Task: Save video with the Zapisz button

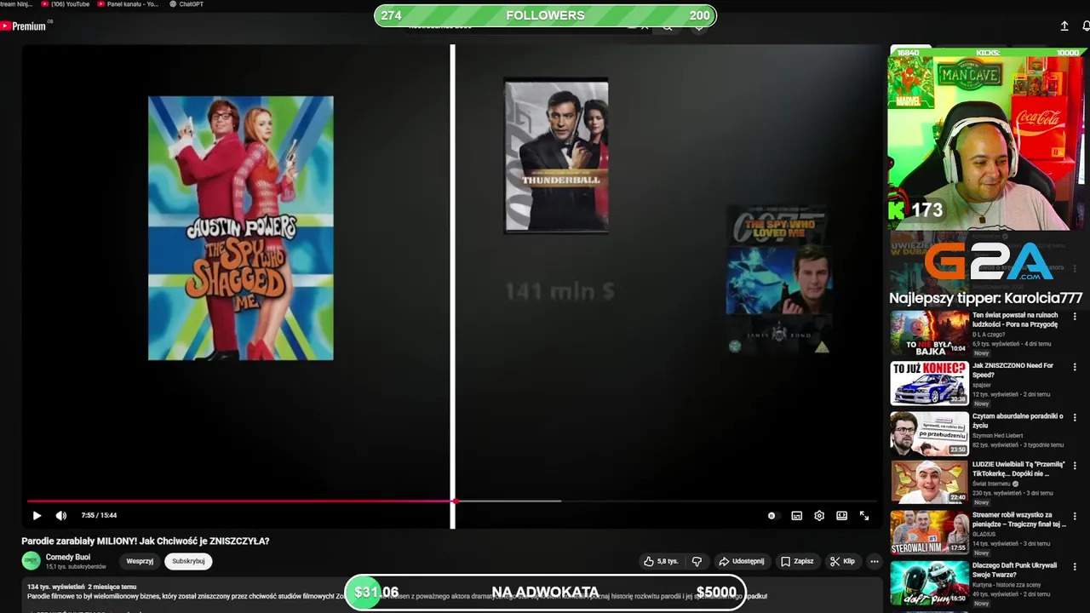Action: click(797, 561)
